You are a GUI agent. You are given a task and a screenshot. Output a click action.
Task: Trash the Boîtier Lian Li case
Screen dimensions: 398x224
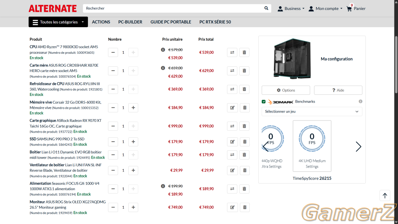(244, 155)
